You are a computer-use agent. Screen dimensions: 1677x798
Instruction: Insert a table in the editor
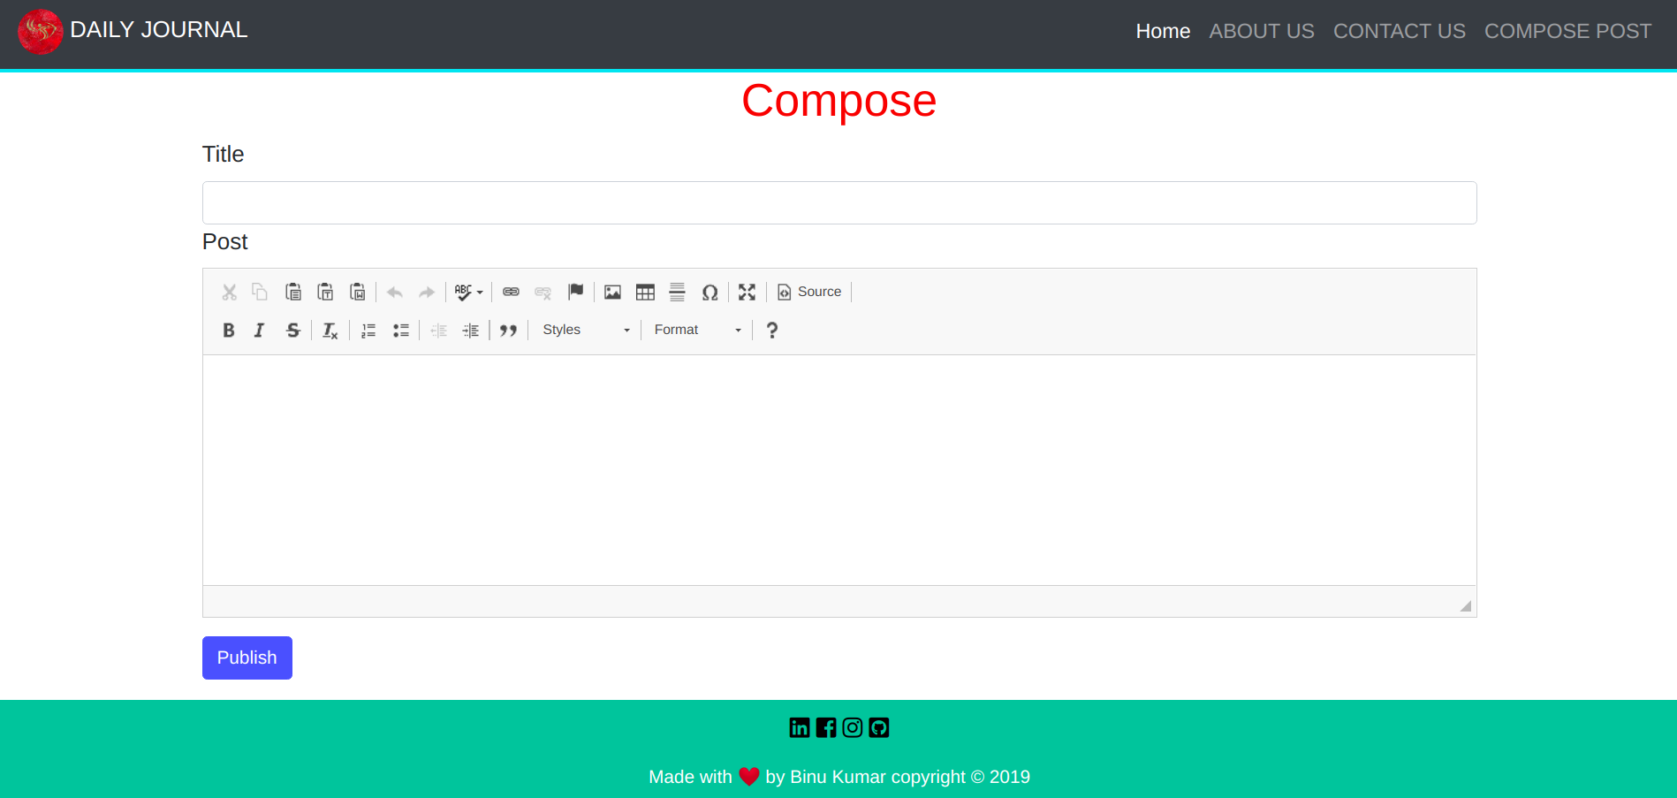pos(645,293)
